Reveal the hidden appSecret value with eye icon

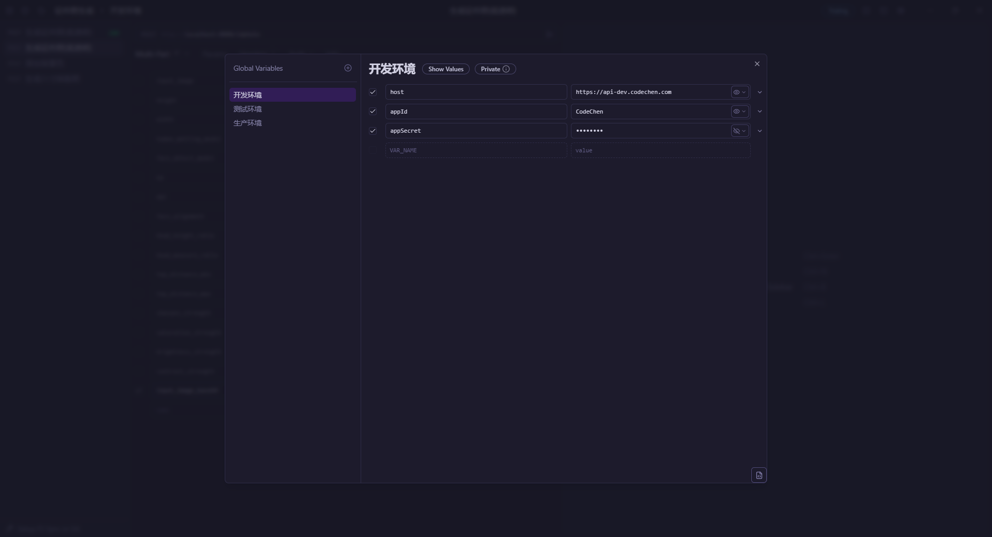pos(737,131)
